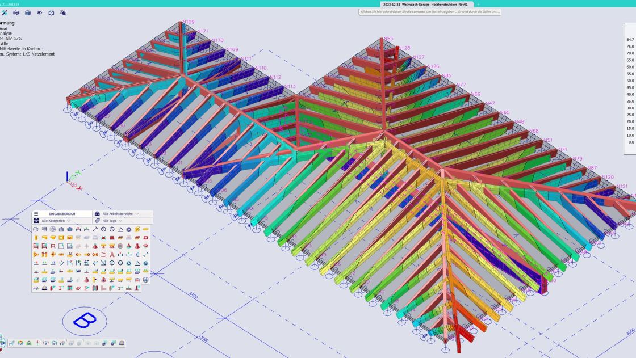Click the 50.0 value in the result legend
The height and width of the screenshot is (358, 636).
[x=630, y=81]
